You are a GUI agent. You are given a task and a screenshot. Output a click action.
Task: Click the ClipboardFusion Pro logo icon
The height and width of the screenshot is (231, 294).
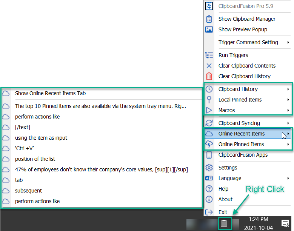coord(209,6)
